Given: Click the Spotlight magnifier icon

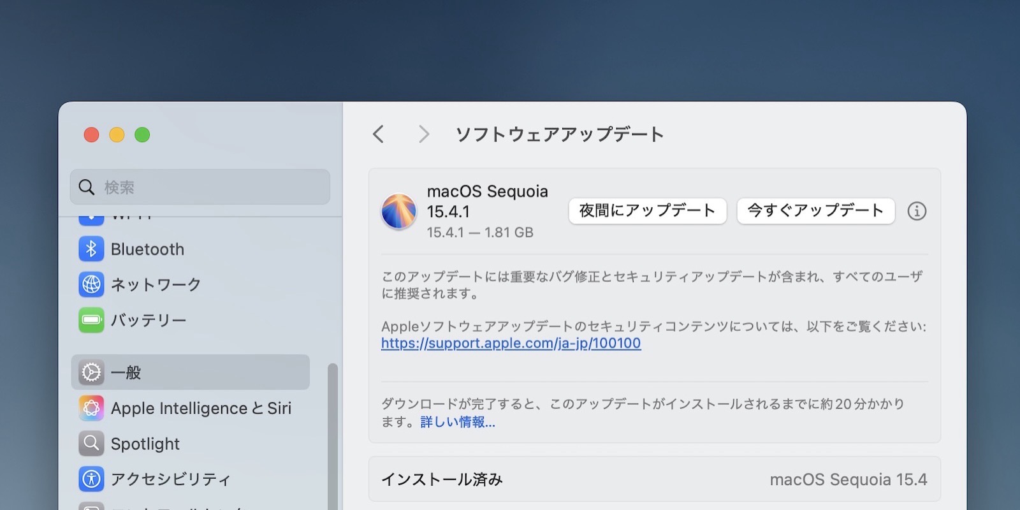Looking at the screenshot, I should (x=91, y=444).
